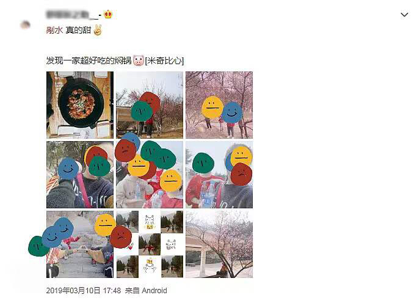Click the user's round avatar picture

tap(25, 25)
